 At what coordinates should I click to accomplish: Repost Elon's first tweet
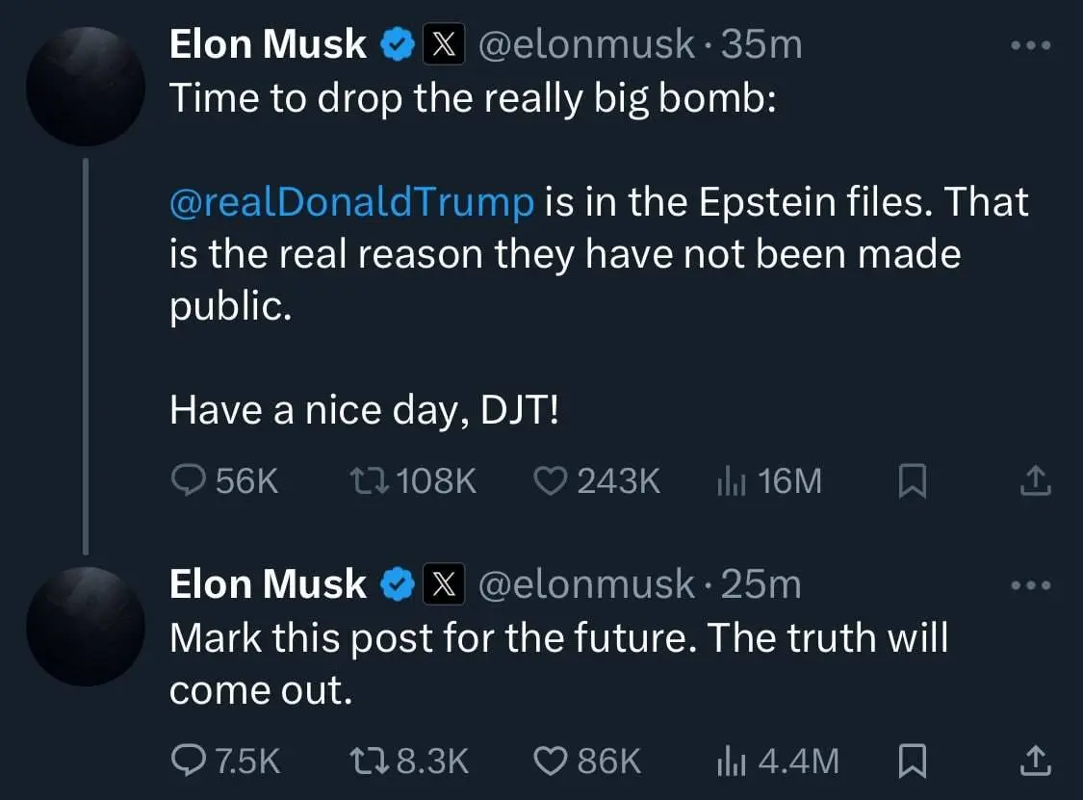click(368, 481)
